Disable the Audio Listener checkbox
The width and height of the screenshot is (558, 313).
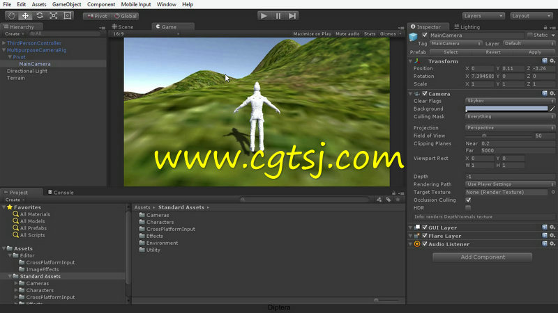pyautogui.click(x=425, y=244)
